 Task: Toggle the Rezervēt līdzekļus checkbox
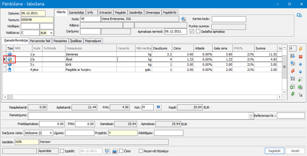click(x=141, y=151)
